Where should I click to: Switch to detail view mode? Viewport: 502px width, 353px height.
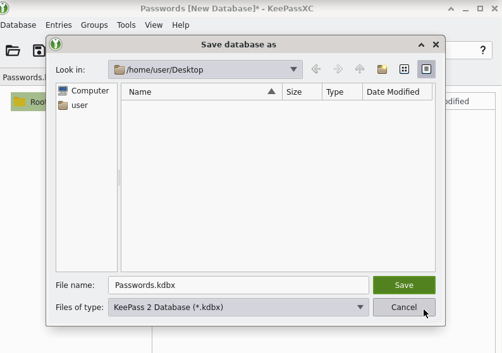(426, 69)
